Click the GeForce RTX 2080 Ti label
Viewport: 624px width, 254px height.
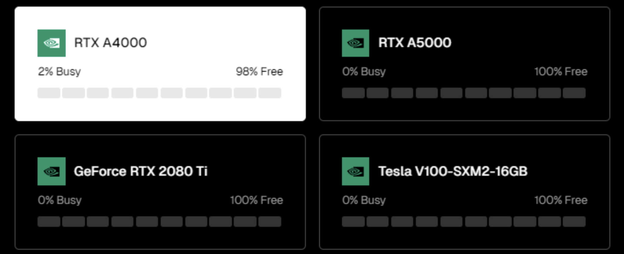click(x=141, y=171)
